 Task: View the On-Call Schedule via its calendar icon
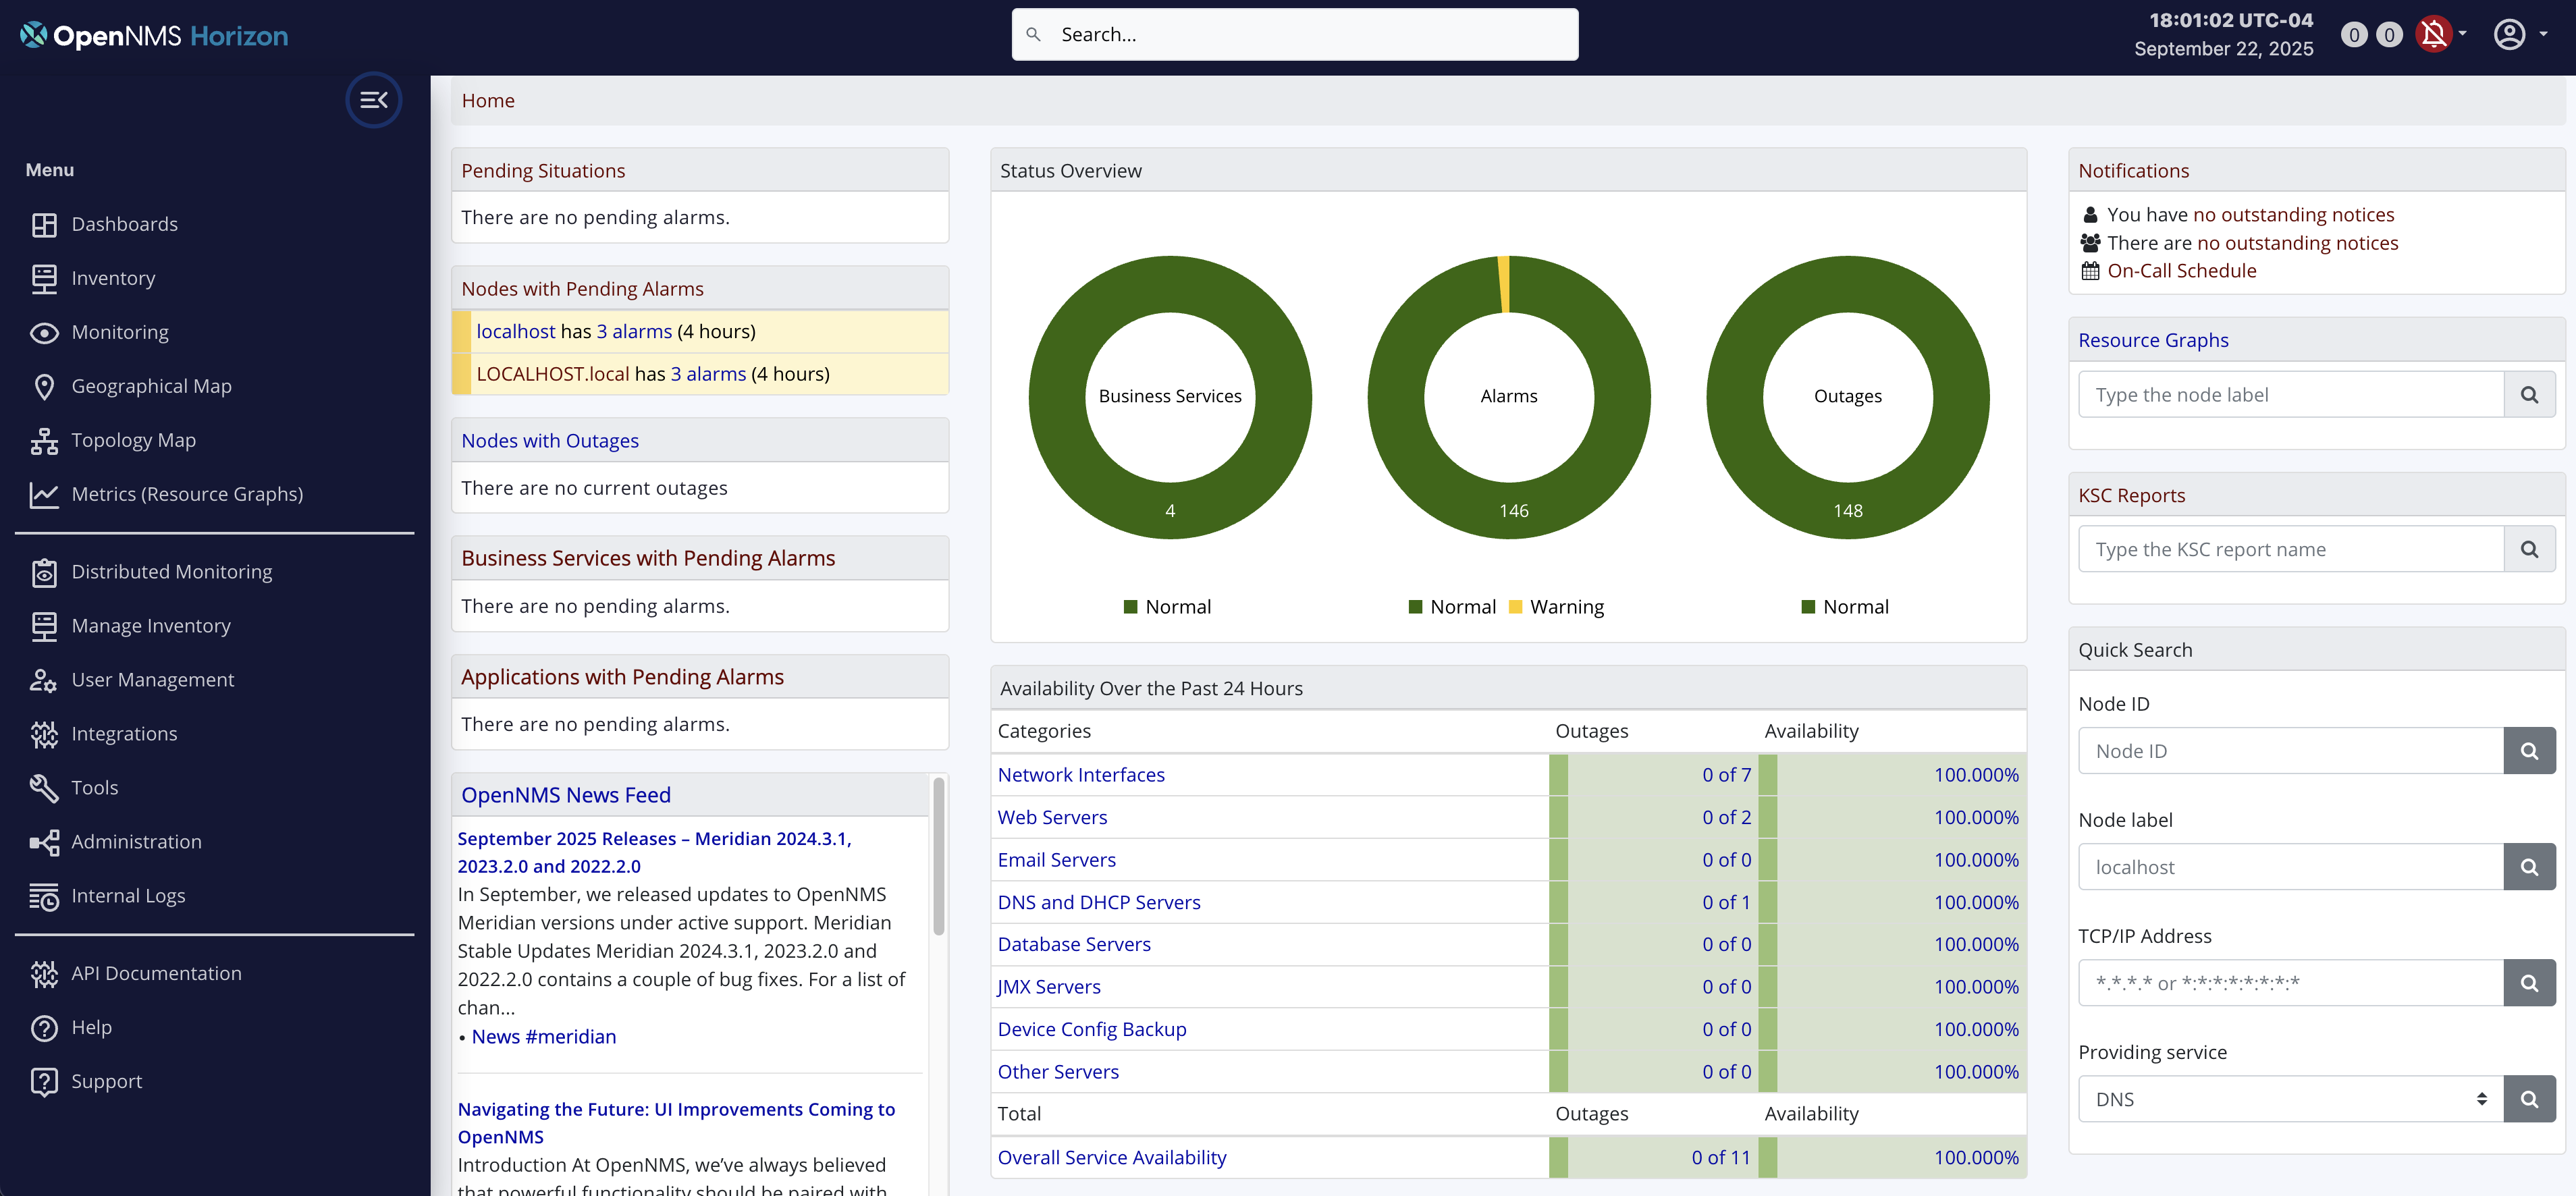pyautogui.click(x=2091, y=270)
